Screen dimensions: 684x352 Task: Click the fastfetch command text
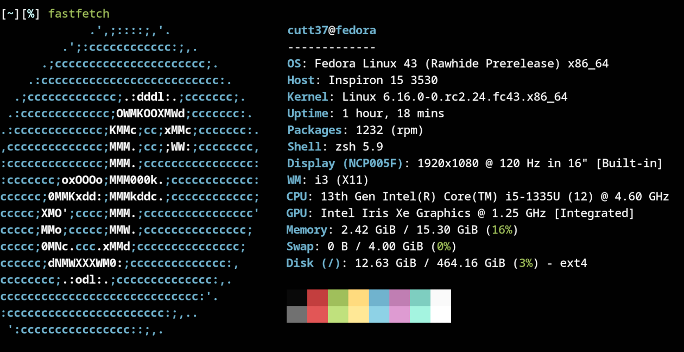pos(78,14)
